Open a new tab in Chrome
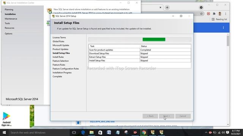 [x=167, y=8]
